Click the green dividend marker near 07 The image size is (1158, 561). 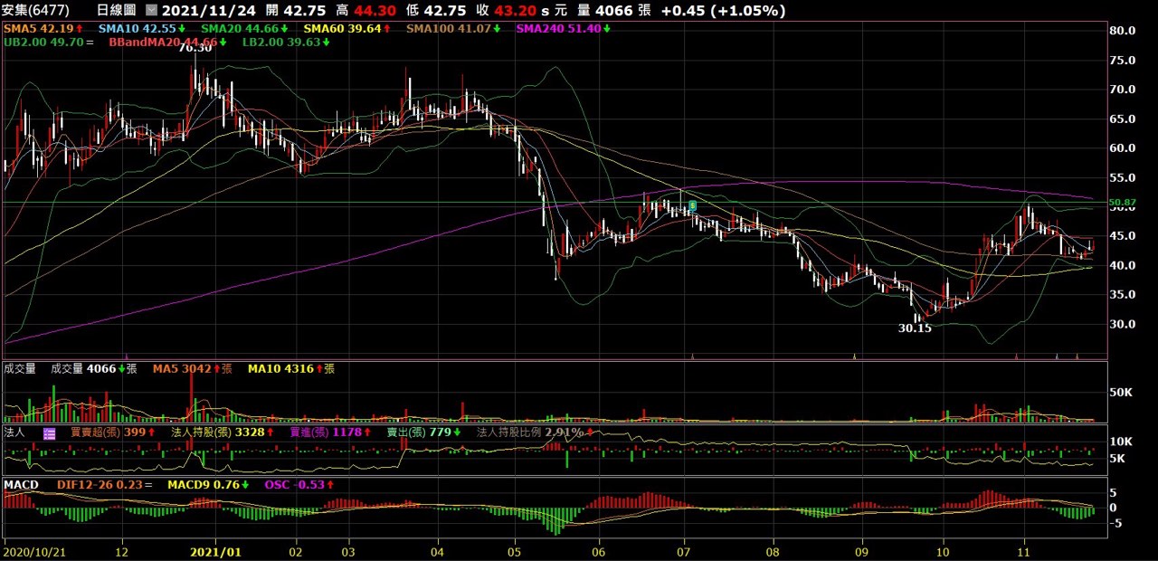click(x=693, y=205)
